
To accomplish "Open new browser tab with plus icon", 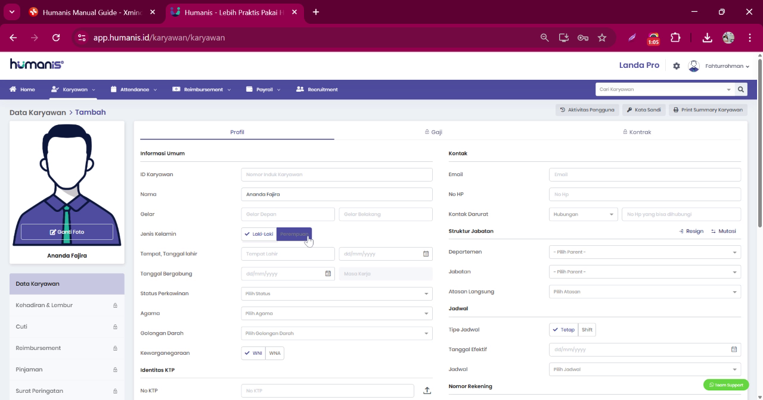I will (316, 12).
